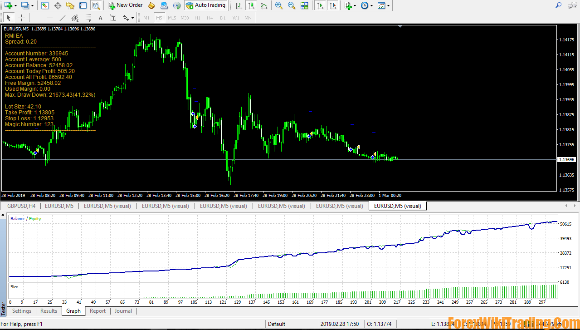Click the 1.13696 current price label
The width and height of the screenshot is (580, 330).
(x=567, y=160)
